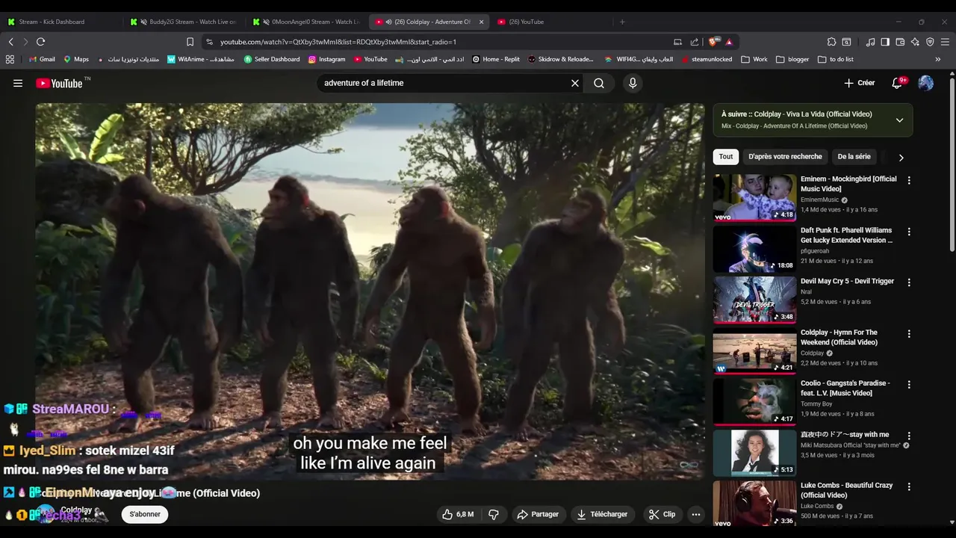956x538 pixels.
Task: Open the steamunlocked bookmark
Action: (x=707, y=59)
